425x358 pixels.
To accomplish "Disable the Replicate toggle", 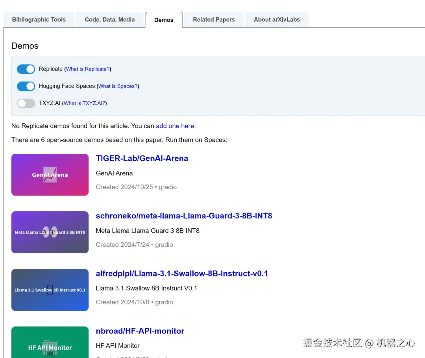I will pyautogui.click(x=26, y=69).
